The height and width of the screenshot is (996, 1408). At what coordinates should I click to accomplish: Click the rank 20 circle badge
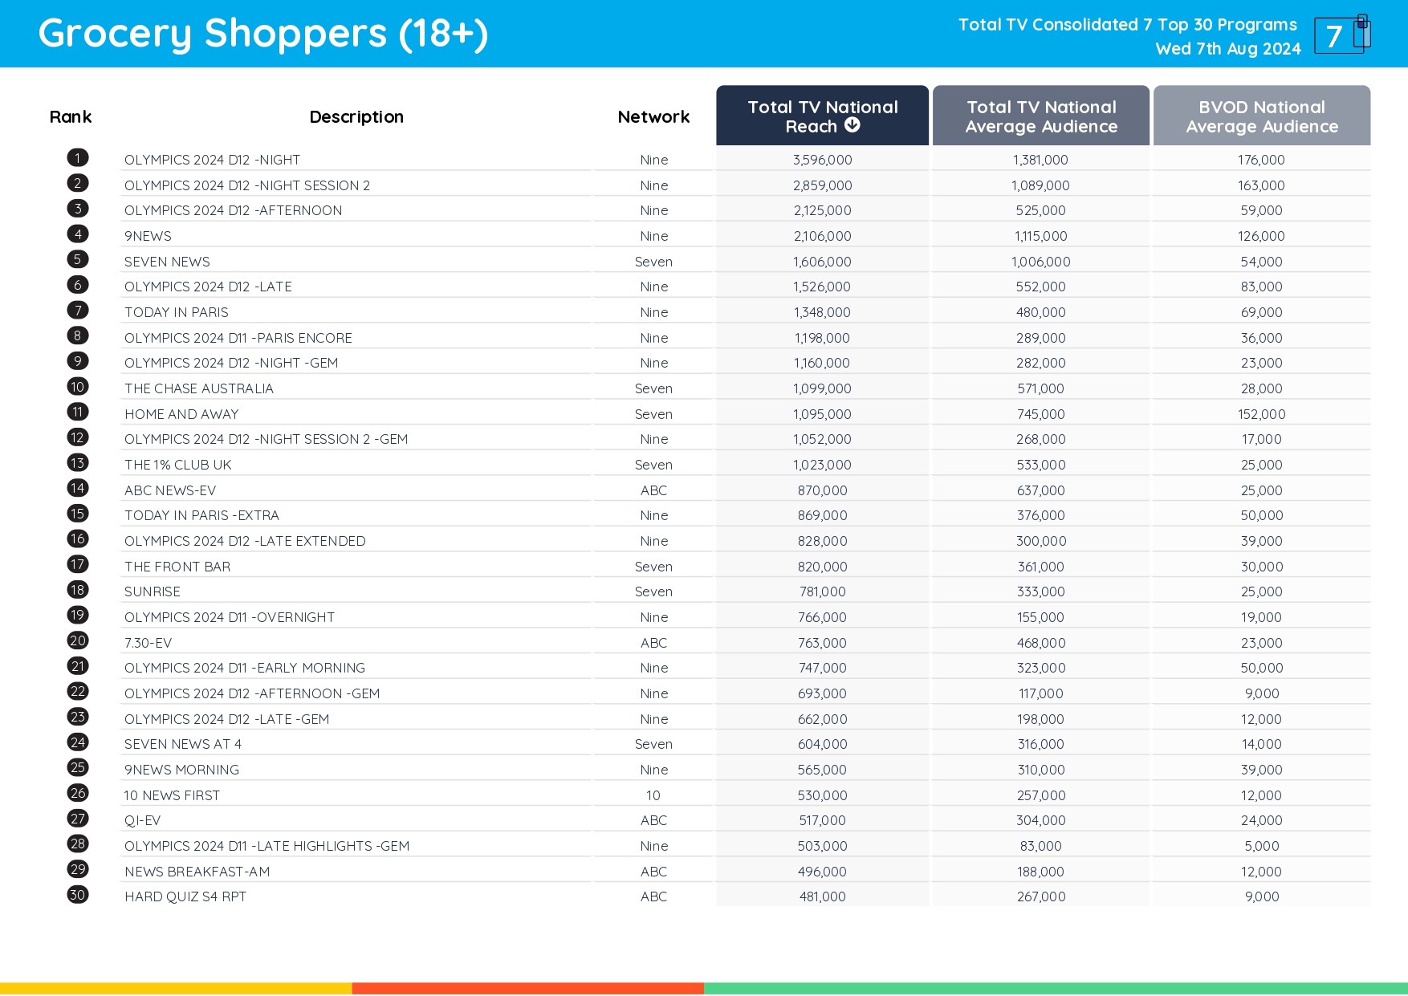[x=78, y=641]
